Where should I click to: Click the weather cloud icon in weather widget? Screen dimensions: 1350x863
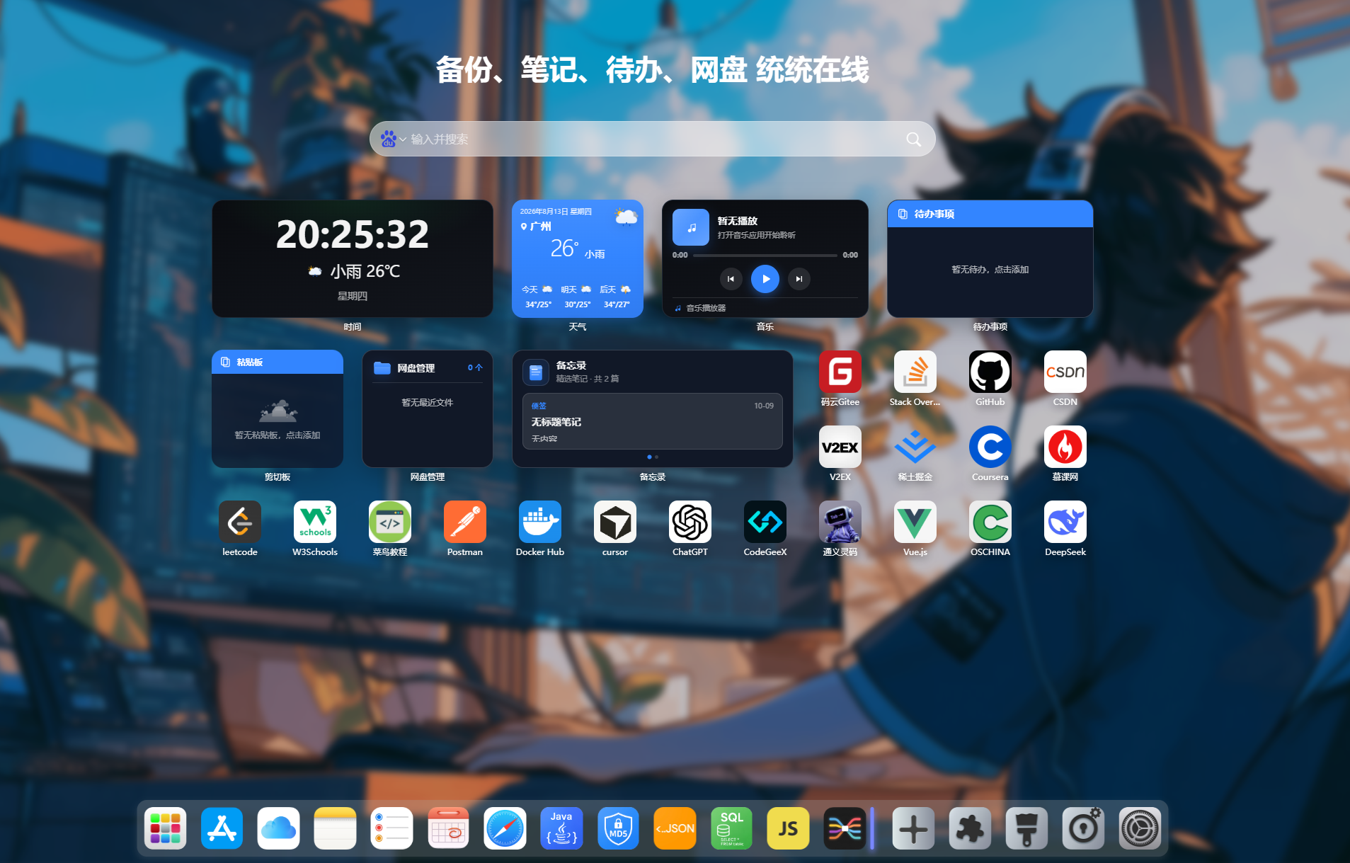626,217
